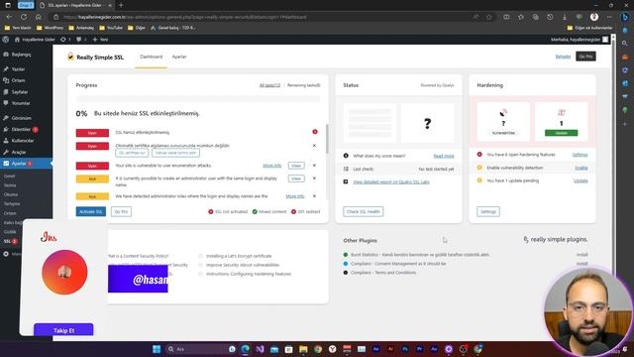View detailed report on Qualys SSL Labs

pos(391,182)
